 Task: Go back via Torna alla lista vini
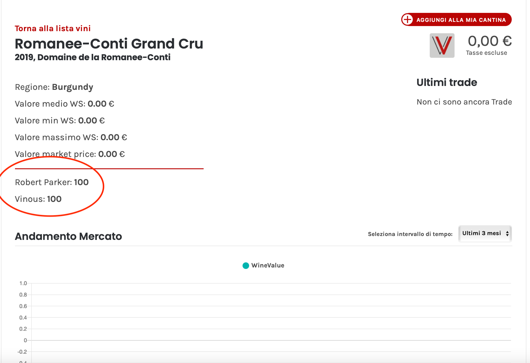pos(53,28)
